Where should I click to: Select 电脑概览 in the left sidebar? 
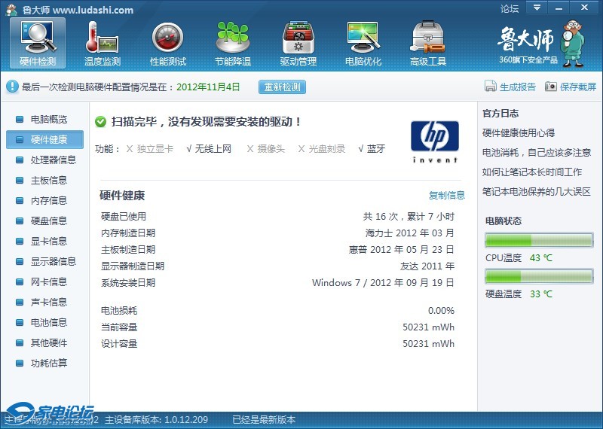tap(48, 119)
